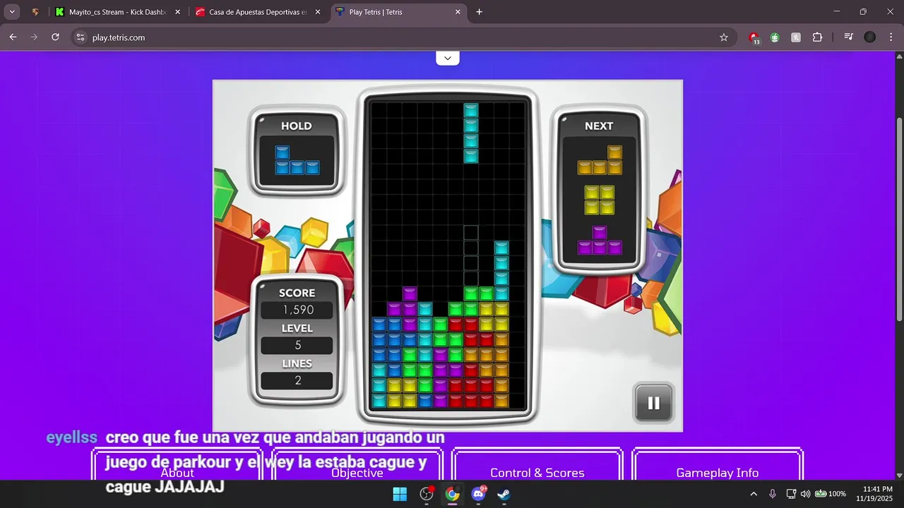Click the blue J piece in Hold
Viewport: 904px width, 508px height.
[x=297, y=160]
